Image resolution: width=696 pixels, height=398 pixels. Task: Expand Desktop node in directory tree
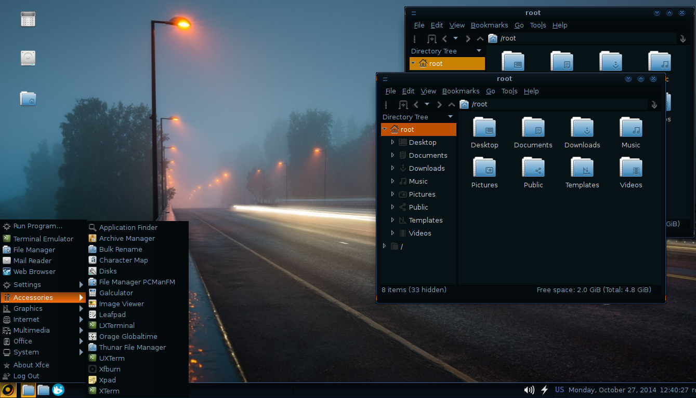[x=393, y=142]
